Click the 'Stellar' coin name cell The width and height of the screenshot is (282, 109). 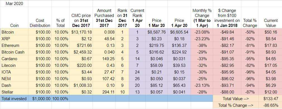[14, 92]
